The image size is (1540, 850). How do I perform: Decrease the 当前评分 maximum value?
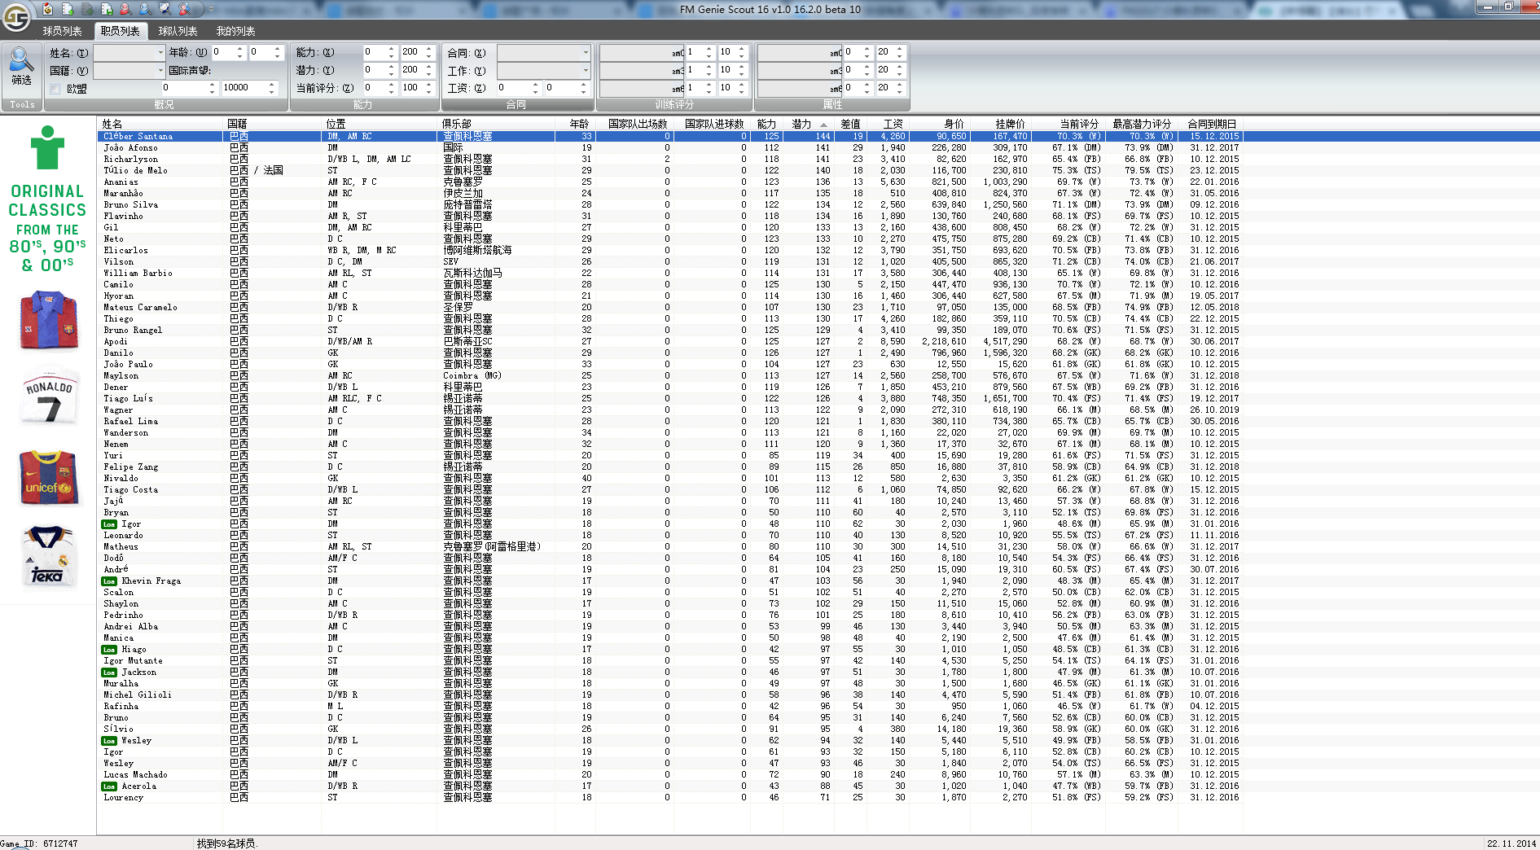tap(429, 91)
